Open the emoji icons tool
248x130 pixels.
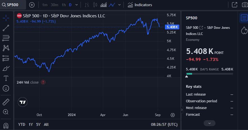click(x=6, y=88)
